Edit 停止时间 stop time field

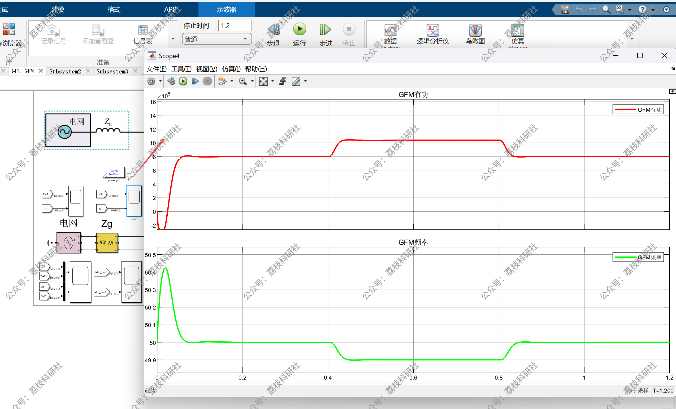pyautogui.click(x=235, y=25)
